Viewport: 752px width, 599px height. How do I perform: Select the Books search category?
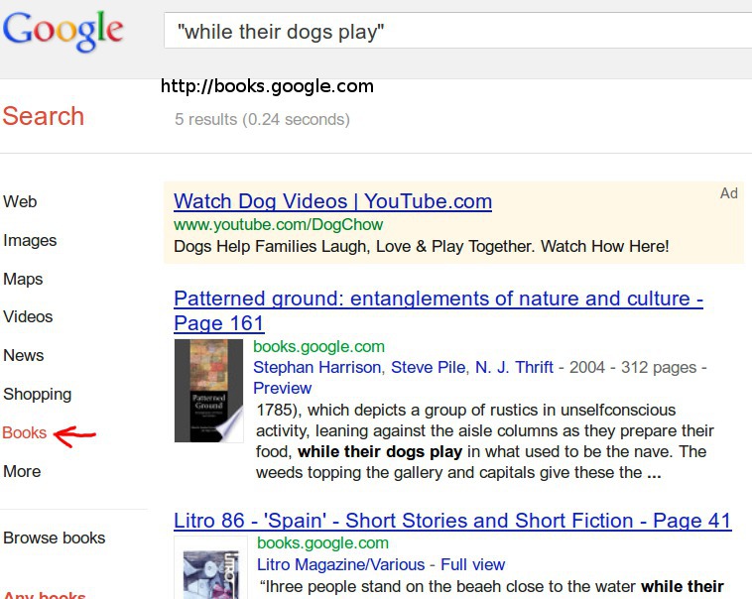pyautogui.click(x=25, y=432)
